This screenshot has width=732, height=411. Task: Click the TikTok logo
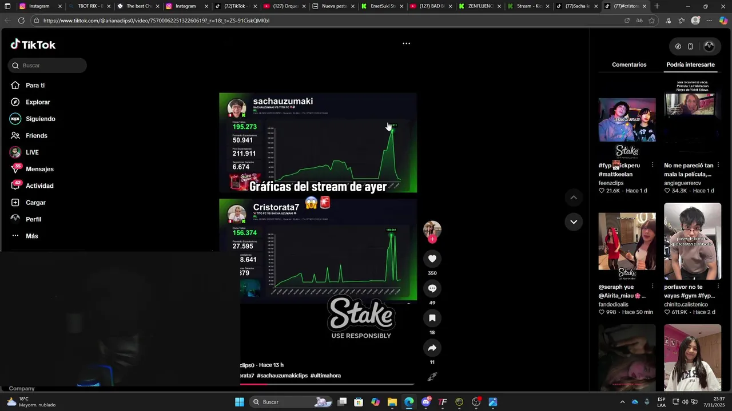(x=33, y=45)
